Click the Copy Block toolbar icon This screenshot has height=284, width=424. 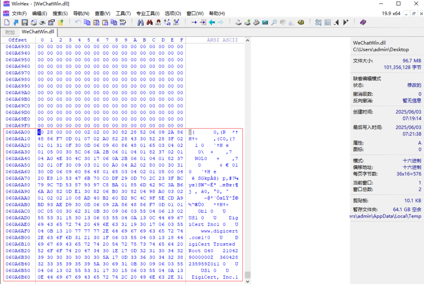87,22
